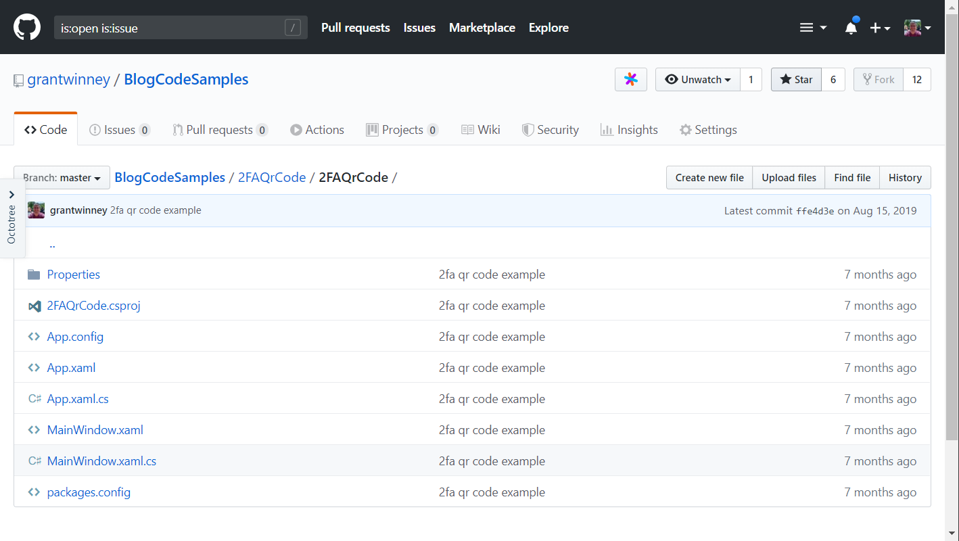Star the BlogCodeSamples repository
Screen dimensions: 959x541
tap(796, 80)
